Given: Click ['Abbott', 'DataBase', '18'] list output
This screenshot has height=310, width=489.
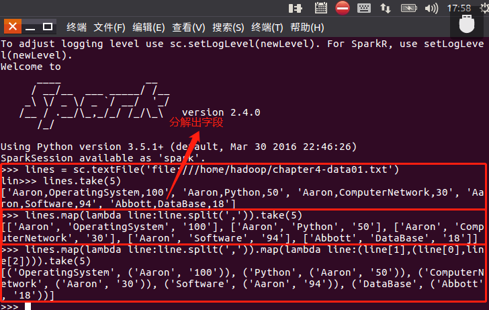Looking at the screenshot, I should [388, 238].
